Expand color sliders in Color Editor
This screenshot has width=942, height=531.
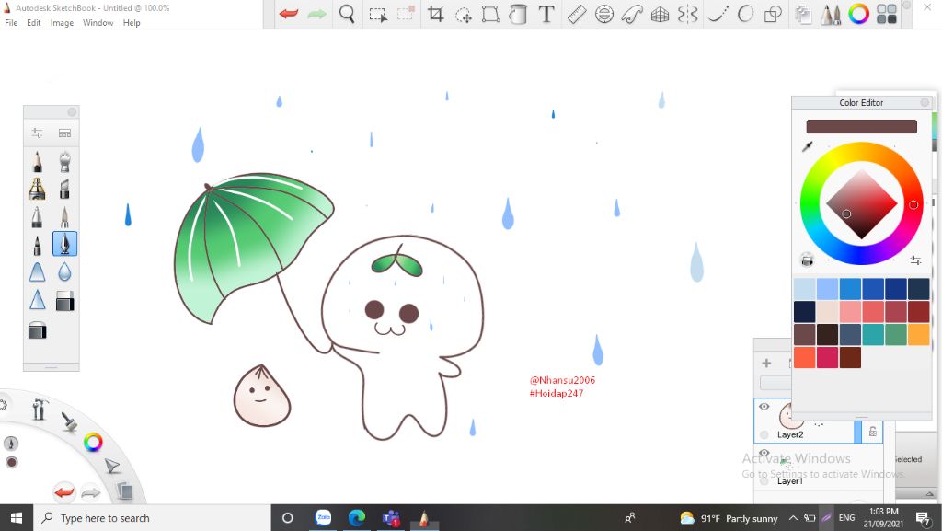[x=915, y=260]
